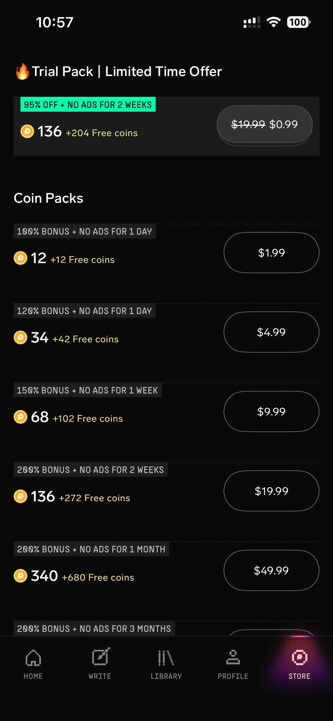Tap the +272 Free coins text

[94, 498]
